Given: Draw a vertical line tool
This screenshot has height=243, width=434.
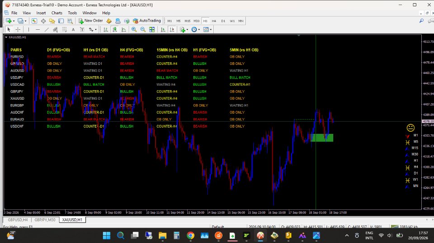Looking at the screenshot, I should [29, 29].
